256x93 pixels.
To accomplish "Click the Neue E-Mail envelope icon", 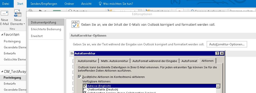I will pos(4,13).
